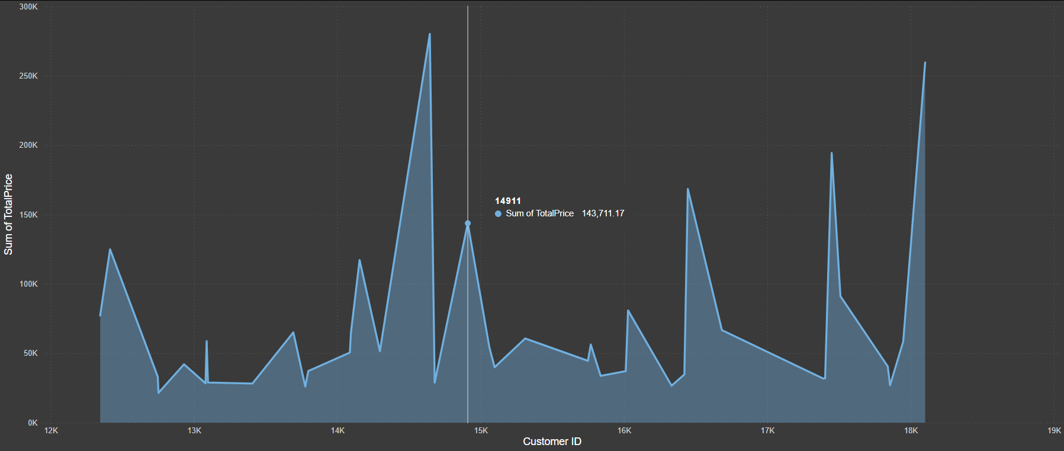Click the 'Sum of TotalPrice' y-axis title
The height and width of the screenshot is (451, 1064).
(8, 215)
